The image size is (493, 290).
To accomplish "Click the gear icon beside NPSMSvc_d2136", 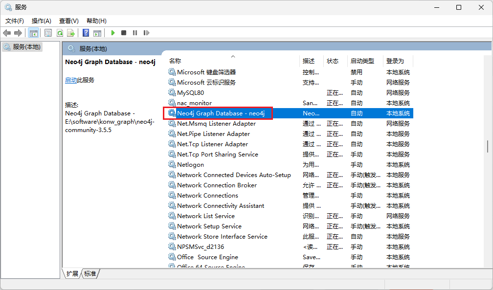I will coord(172,246).
